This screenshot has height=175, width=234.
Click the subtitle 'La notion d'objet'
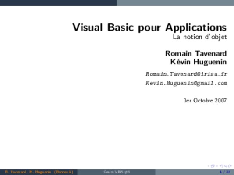click(x=200, y=37)
